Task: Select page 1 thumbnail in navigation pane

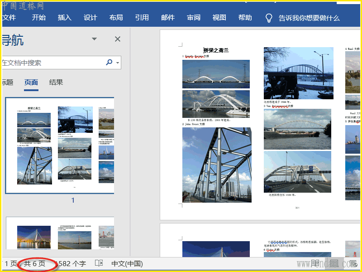Action: [60, 146]
